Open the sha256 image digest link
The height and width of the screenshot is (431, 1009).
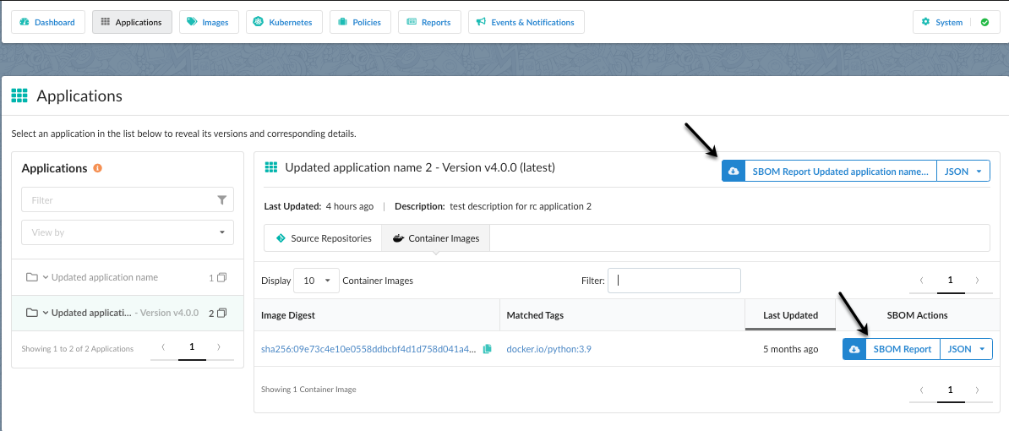pos(368,349)
